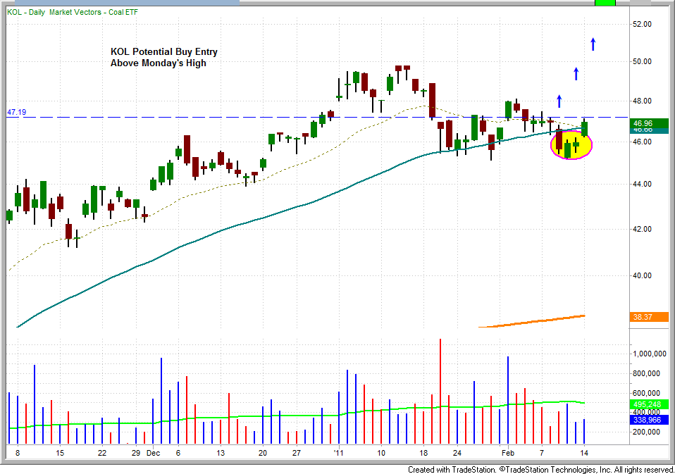Viewport: 675px width, 474px height.
Task: Click the 600,000 volume axis label
Action: [x=645, y=393]
